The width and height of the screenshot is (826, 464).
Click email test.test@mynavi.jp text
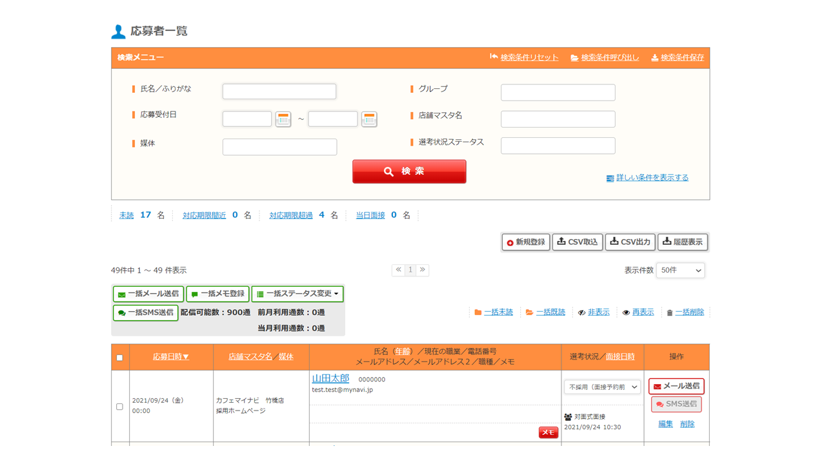pyautogui.click(x=342, y=390)
